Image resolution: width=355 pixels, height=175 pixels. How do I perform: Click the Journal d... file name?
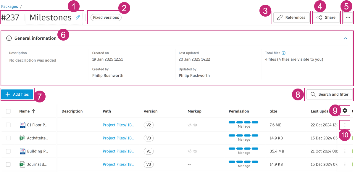click(x=37, y=164)
